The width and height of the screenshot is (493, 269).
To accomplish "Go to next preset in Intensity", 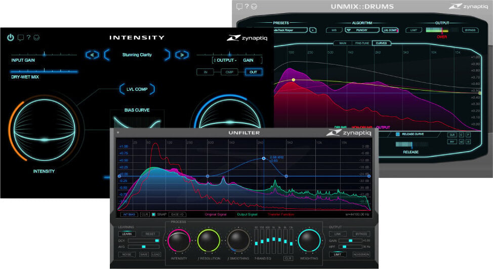I will [182, 55].
